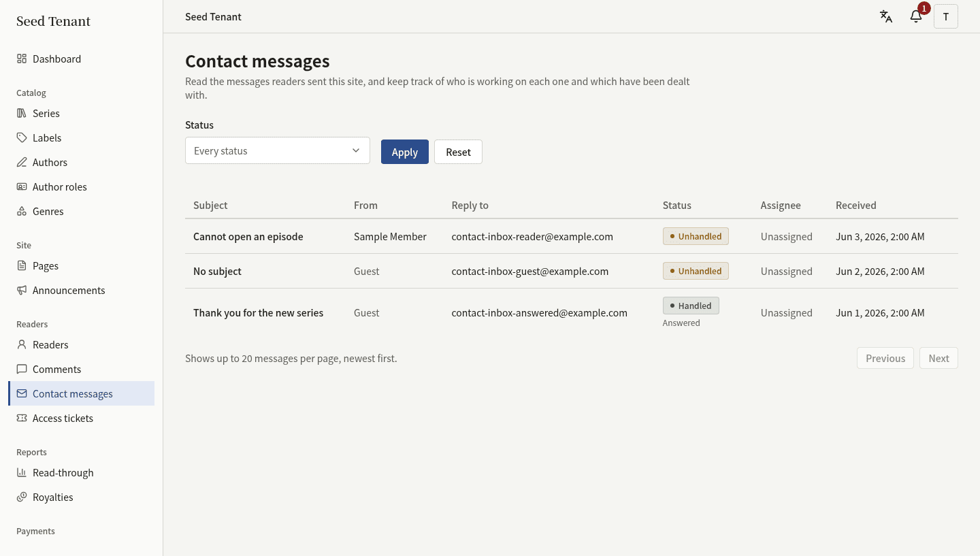Open Labels in the Catalog section
The height and width of the screenshot is (556, 980).
click(82, 137)
